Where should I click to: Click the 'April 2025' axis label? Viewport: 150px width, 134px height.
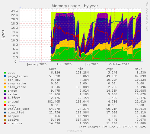click(x=64, y=64)
